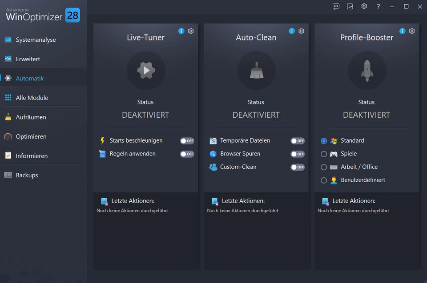Click the Live-Tuner gear wheel icon
The width and height of the screenshot is (427, 283).
(190, 31)
